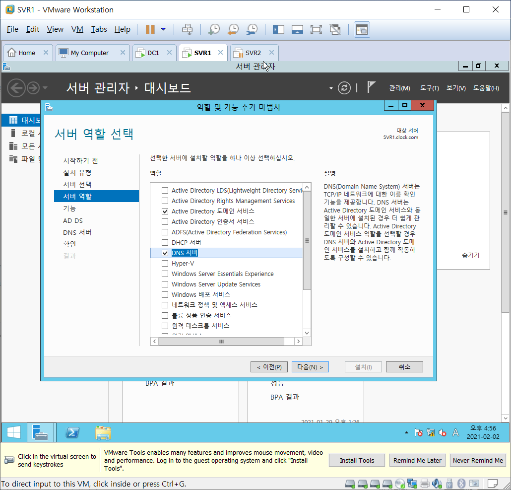
Task: Open the VM menu
Action: point(77,29)
